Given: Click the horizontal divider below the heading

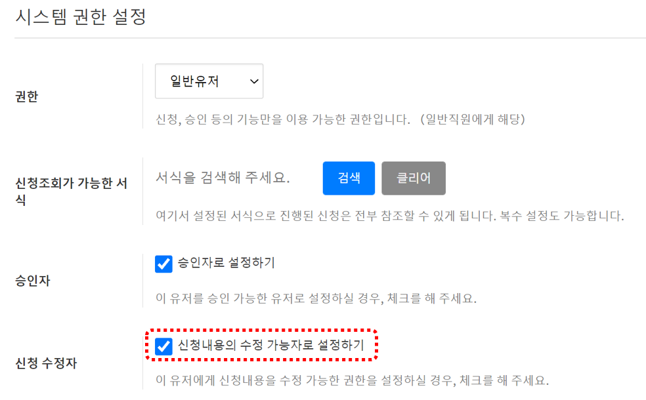Looking at the screenshot, I should point(330,38).
